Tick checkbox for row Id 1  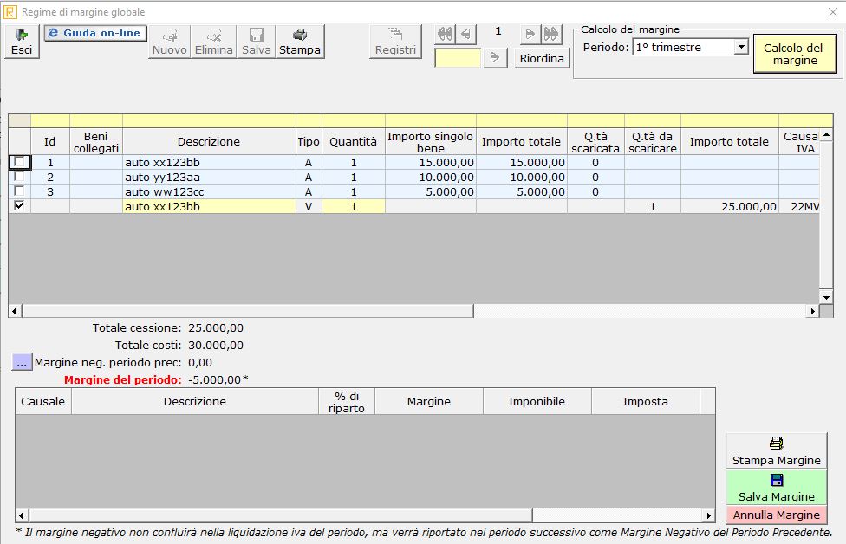pyautogui.click(x=20, y=162)
